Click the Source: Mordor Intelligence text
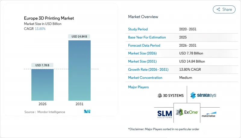The image size is (241, 138). [x=45, y=112]
